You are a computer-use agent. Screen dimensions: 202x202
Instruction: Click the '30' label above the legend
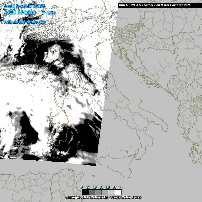click(x=88, y=187)
